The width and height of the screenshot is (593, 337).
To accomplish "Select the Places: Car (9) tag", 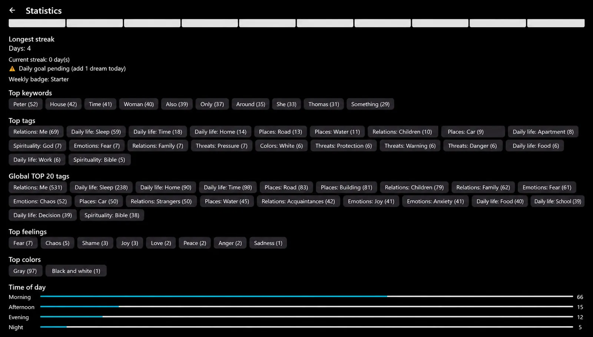I will 473,132.
